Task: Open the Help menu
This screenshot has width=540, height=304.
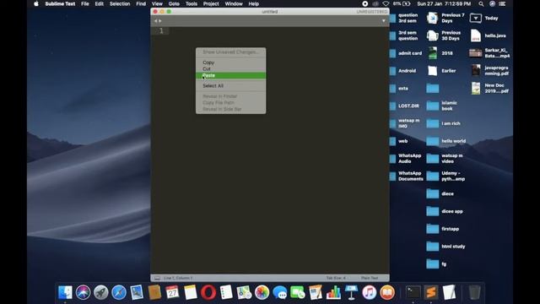Action: click(x=254, y=3)
